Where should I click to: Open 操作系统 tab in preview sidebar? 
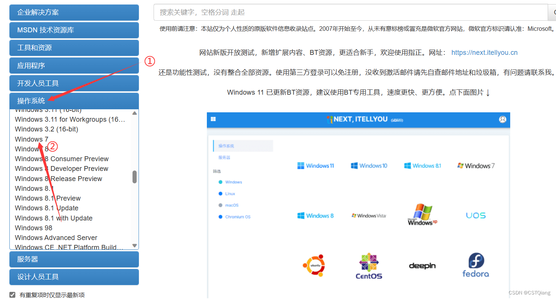[x=243, y=146]
